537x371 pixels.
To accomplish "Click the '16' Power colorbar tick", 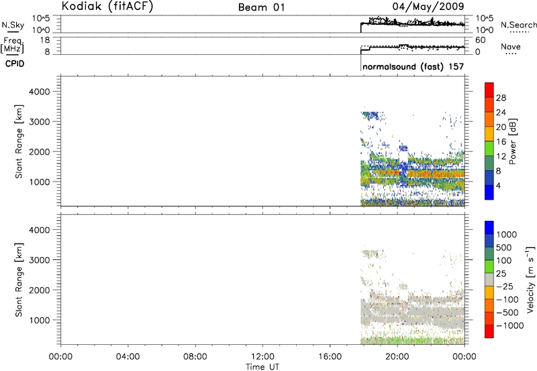I will point(501,142).
